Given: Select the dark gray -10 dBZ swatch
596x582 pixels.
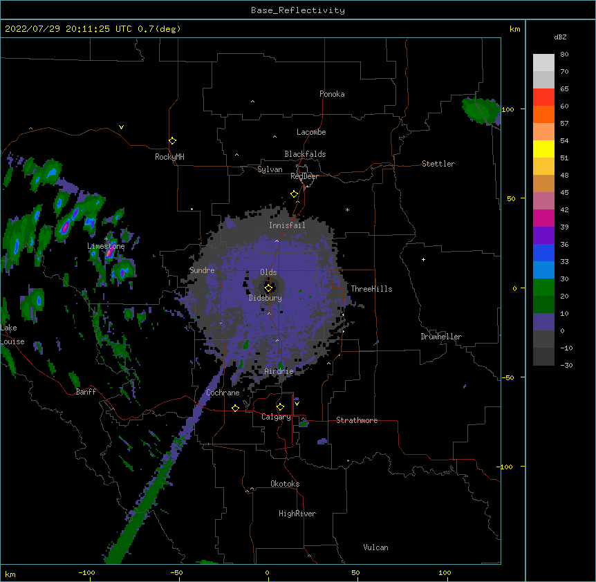Looking at the screenshot, I should [543, 357].
